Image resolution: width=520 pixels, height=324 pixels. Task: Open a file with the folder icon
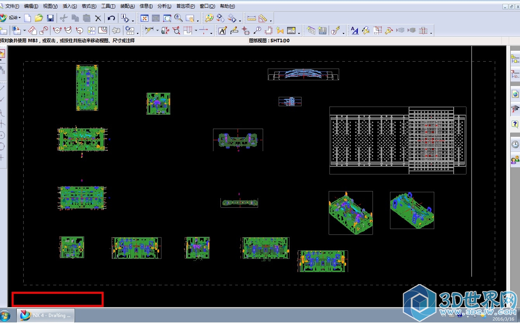pyautogui.click(x=39, y=18)
